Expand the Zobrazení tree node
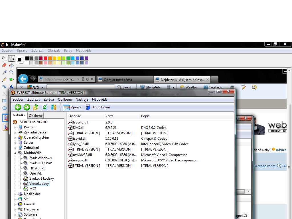 coord(15,148)
